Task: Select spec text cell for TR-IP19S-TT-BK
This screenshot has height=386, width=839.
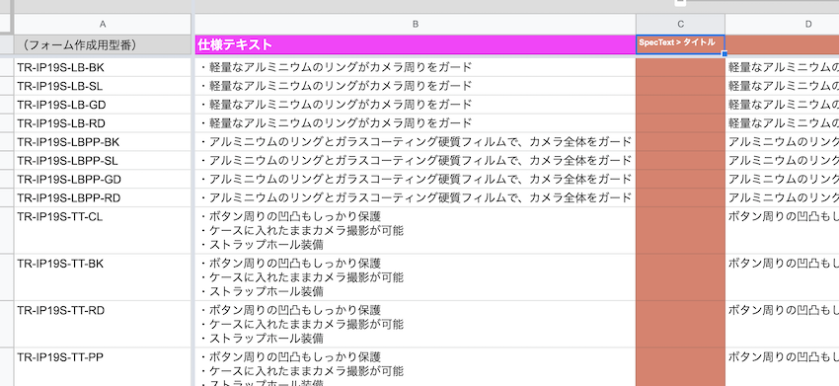Action: tap(416, 277)
